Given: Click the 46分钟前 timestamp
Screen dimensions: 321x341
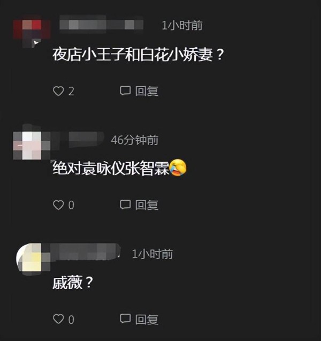Looking at the screenshot, I should (135, 140).
